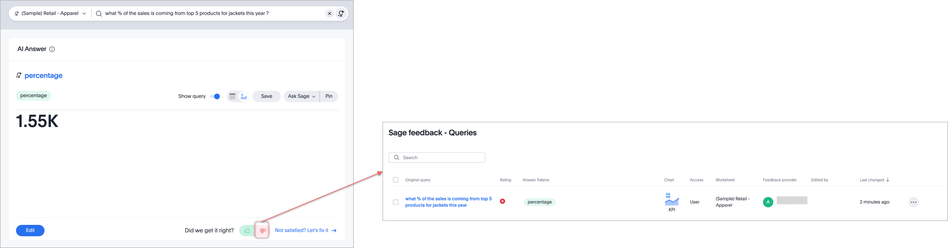Toggle the Show query switch
The width and height of the screenshot is (948, 248).
point(215,96)
